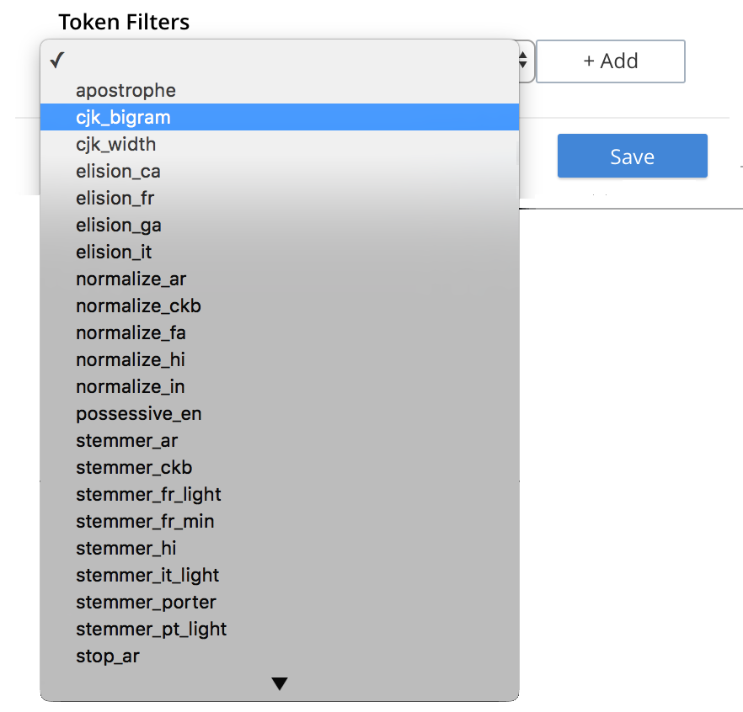
Task: Click the + Add button
Action: (610, 61)
